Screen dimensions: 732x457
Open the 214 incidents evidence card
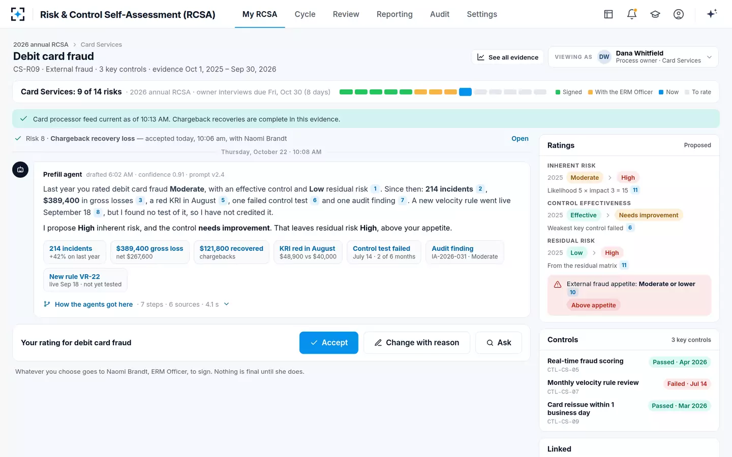point(75,252)
